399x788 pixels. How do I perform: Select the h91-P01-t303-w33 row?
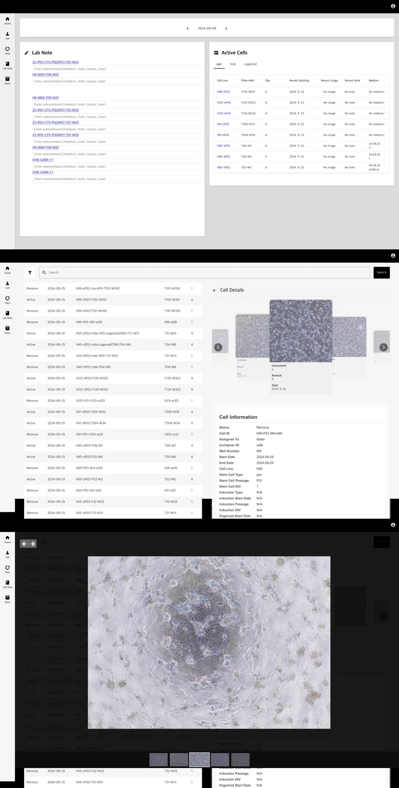[113, 434]
